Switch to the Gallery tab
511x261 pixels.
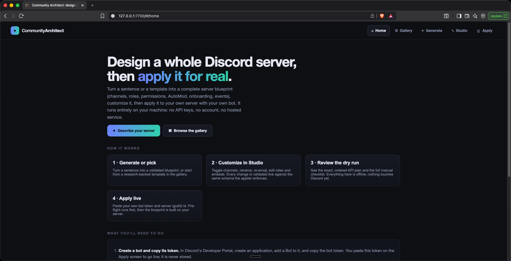[x=403, y=31]
